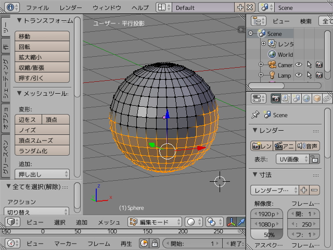Toggle Camera renderability icon
The width and height of the screenshot is (333, 250).
click(319, 65)
